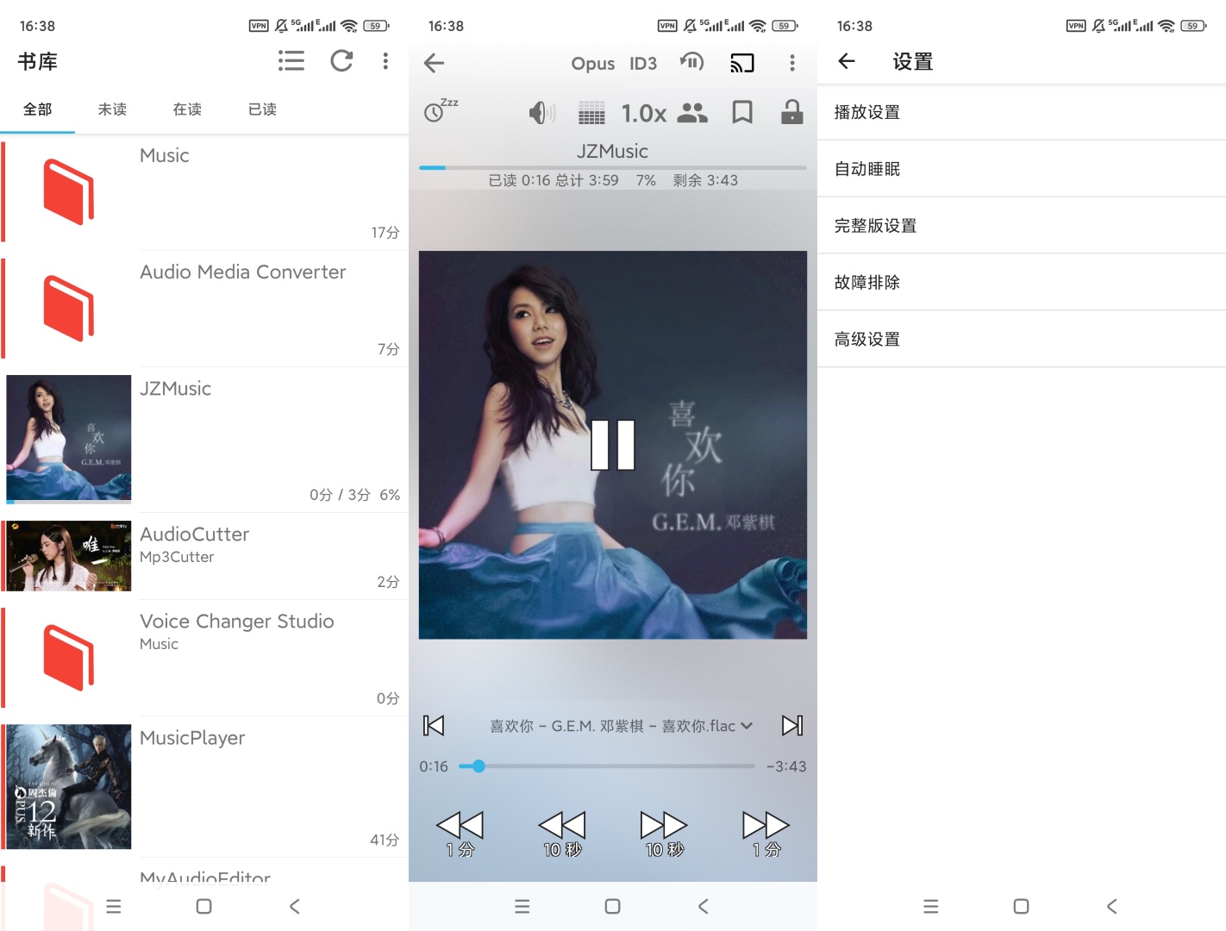Click the red book icon for Audio Media Converter
Viewport: 1226px width, 931px height.
(69, 308)
